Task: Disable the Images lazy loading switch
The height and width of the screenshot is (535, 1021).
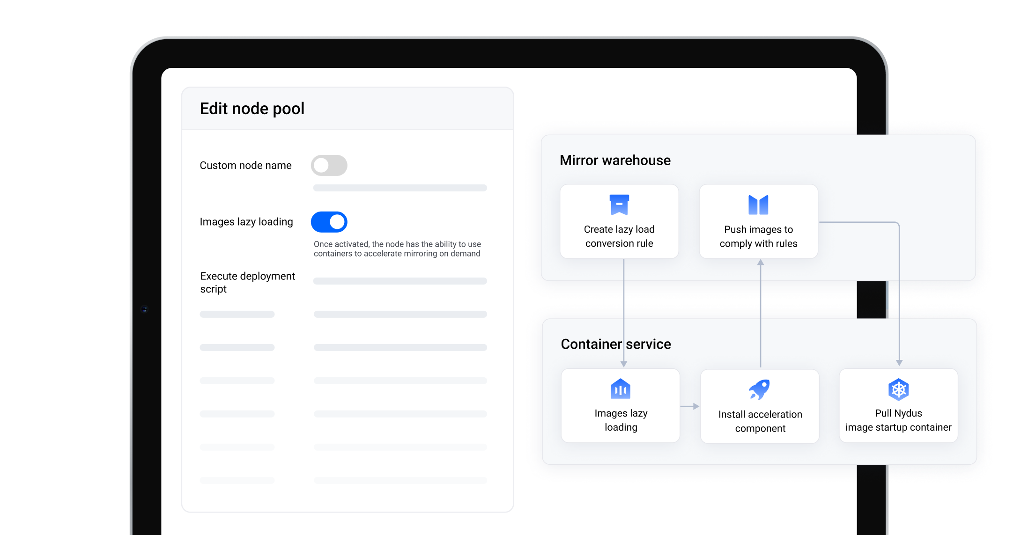Action: click(x=329, y=222)
